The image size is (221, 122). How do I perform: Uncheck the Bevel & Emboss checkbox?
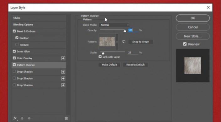[14, 31]
